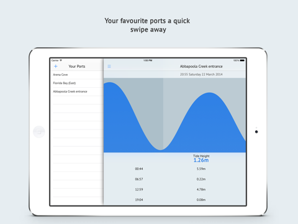
Task: Tap the Wi-Fi status icon
Action: pos(61,60)
